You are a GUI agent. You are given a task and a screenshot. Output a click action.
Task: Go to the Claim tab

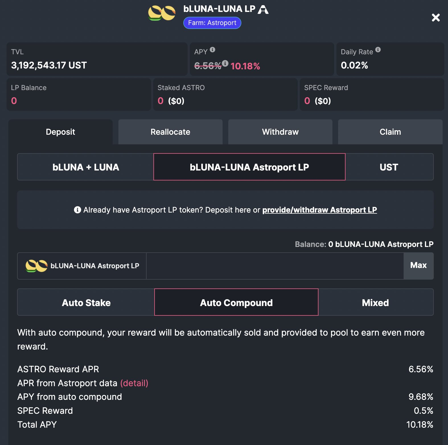[390, 132]
